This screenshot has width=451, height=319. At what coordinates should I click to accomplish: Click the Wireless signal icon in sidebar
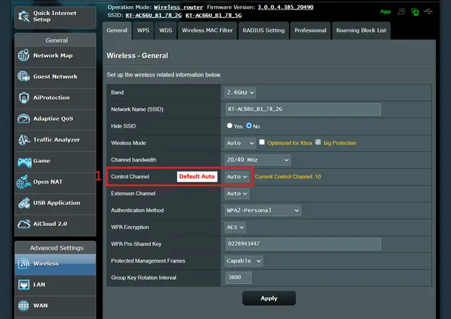pyautogui.click(x=23, y=263)
